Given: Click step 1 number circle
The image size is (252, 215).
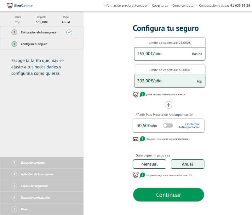Looking at the screenshot, I should pos(14,32).
